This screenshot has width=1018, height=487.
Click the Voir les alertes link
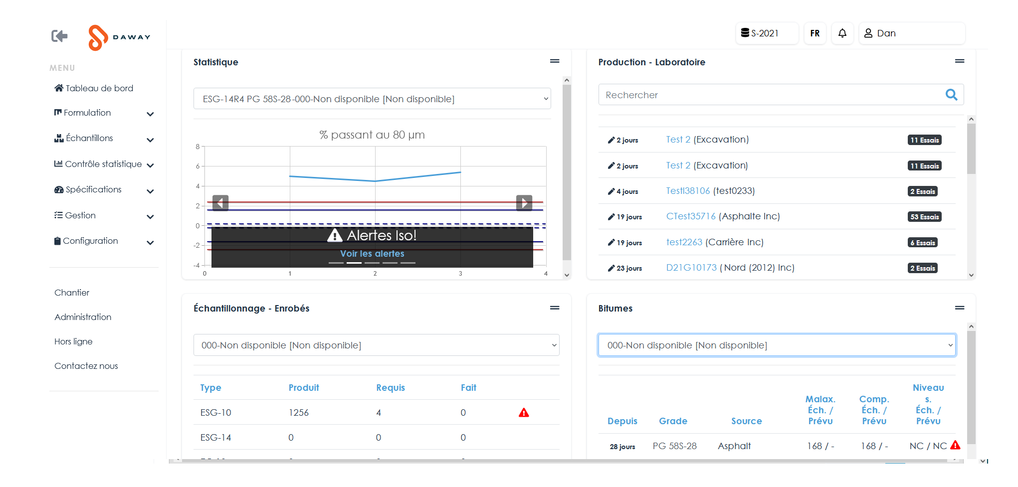(x=372, y=254)
